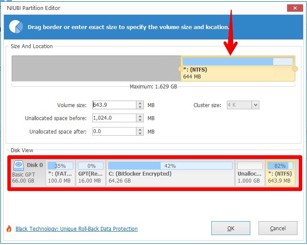This screenshot has height=245, width=307.
Task: Click the 82% usage bar in Disk View
Action: 280,166
